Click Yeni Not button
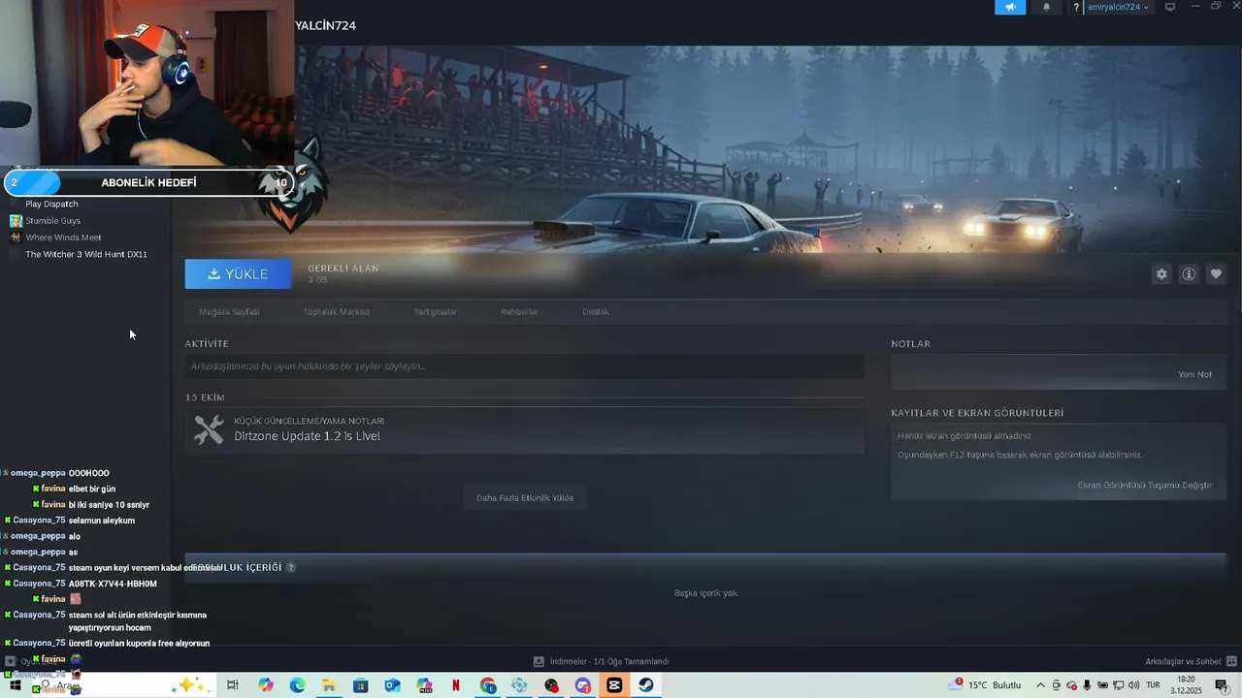The image size is (1242, 698). (1194, 374)
